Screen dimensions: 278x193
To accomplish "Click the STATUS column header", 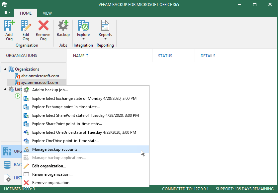I will pos(165,56).
